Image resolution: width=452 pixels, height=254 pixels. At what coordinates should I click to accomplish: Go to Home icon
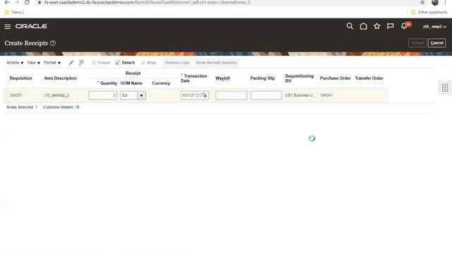(x=363, y=26)
